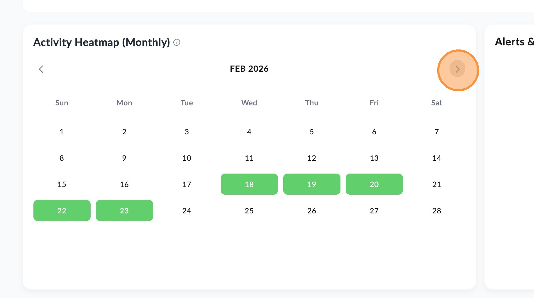534x298 pixels.
Task: Choose date 16 on Monday
Action: pyautogui.click(x=124, y=184)
